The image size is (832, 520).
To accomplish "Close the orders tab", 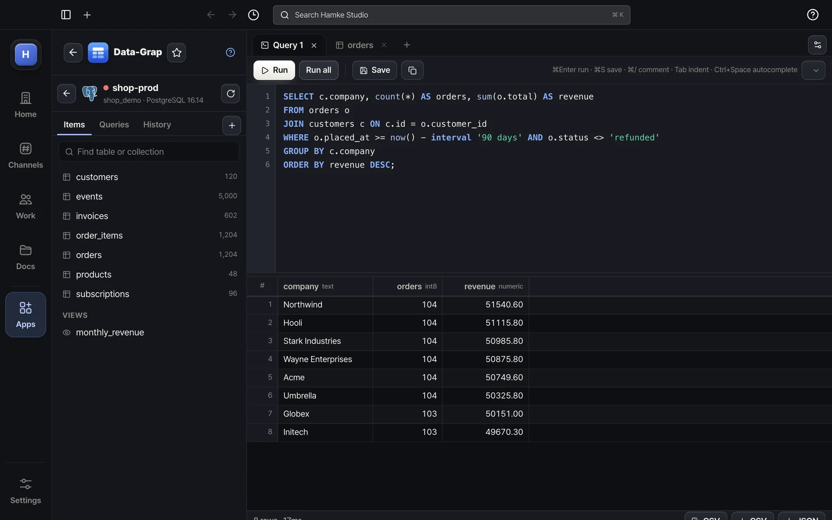I will [x=384, y=45].
